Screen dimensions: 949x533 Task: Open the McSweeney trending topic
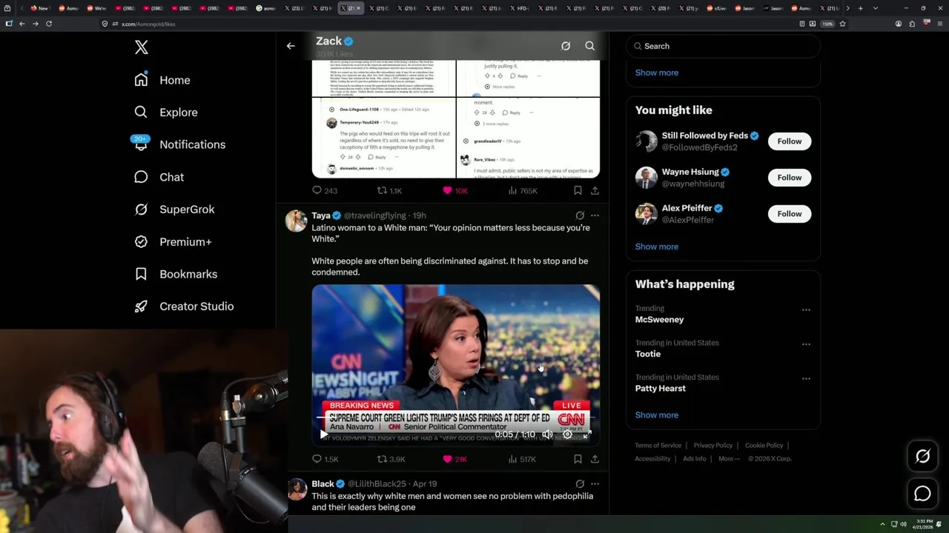pyautogui.click(x=659, y=320)
